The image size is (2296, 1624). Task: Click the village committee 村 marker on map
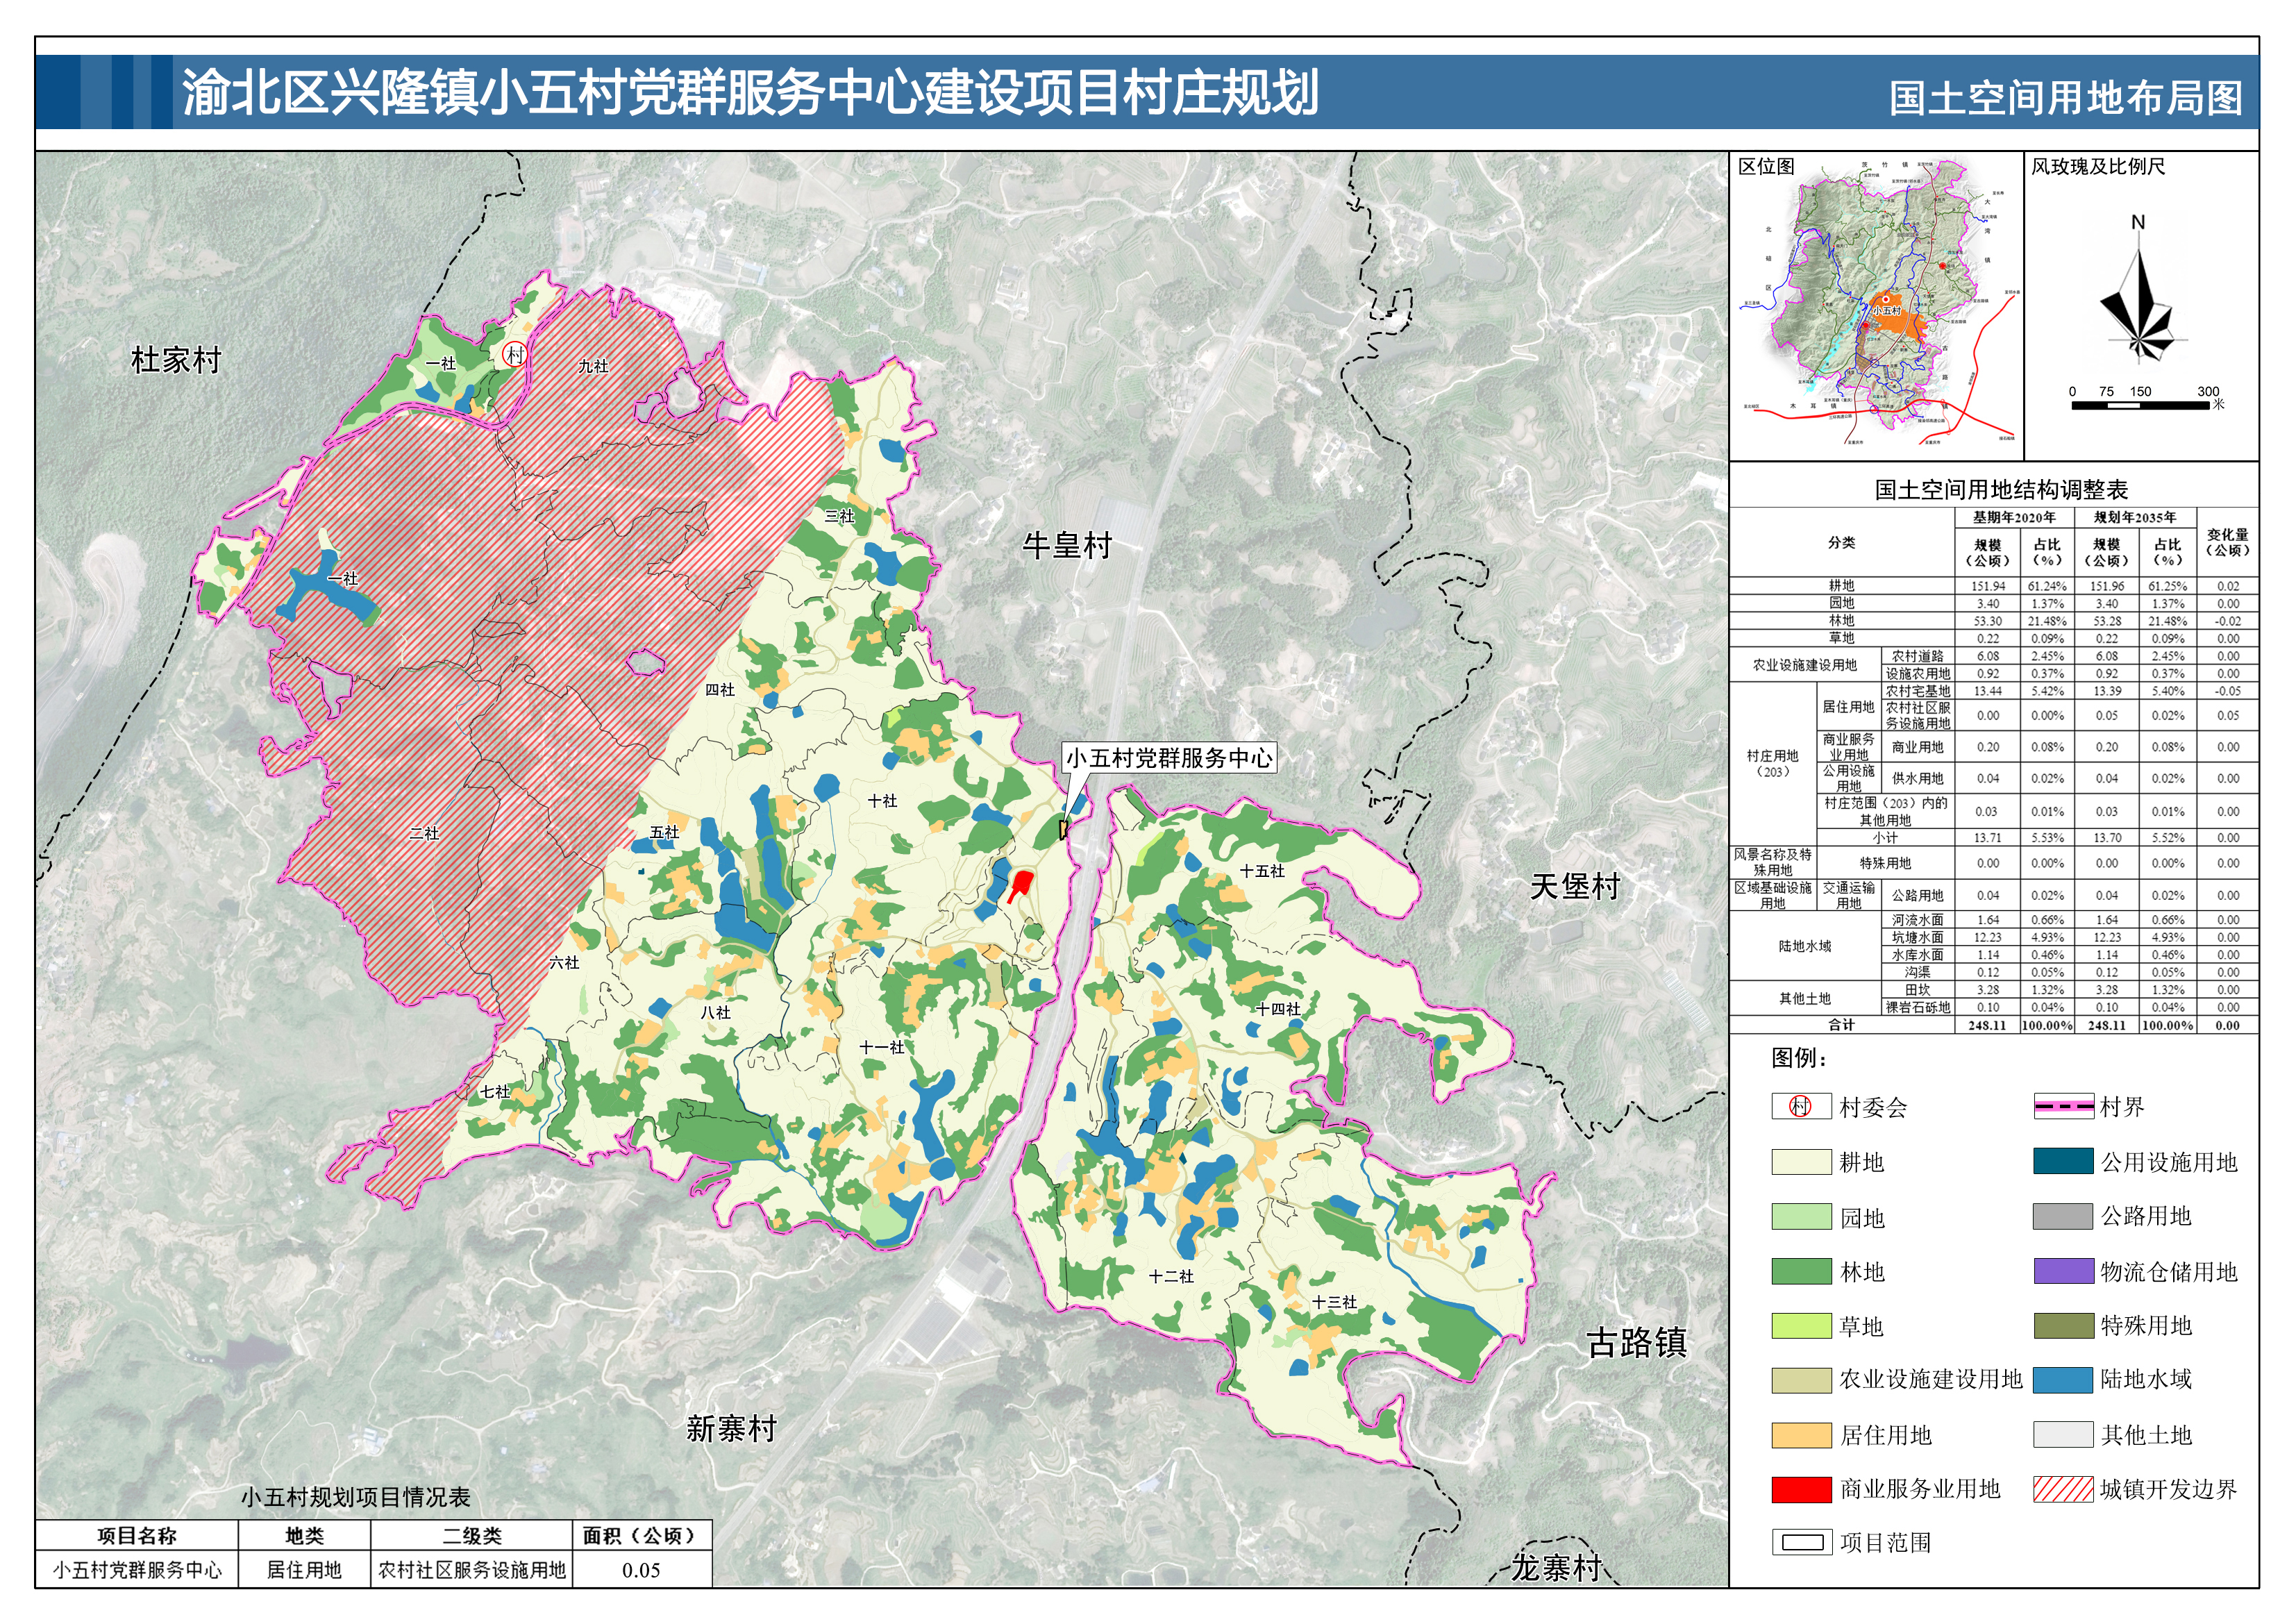[x=514, y=355]
